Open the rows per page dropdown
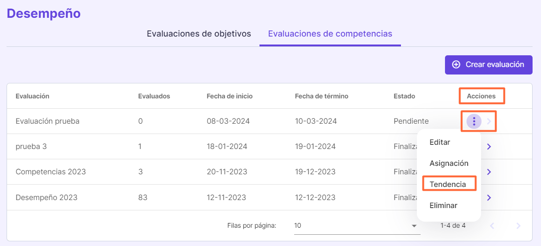Viewport: 541px width, 246px height. pos(355,226)
